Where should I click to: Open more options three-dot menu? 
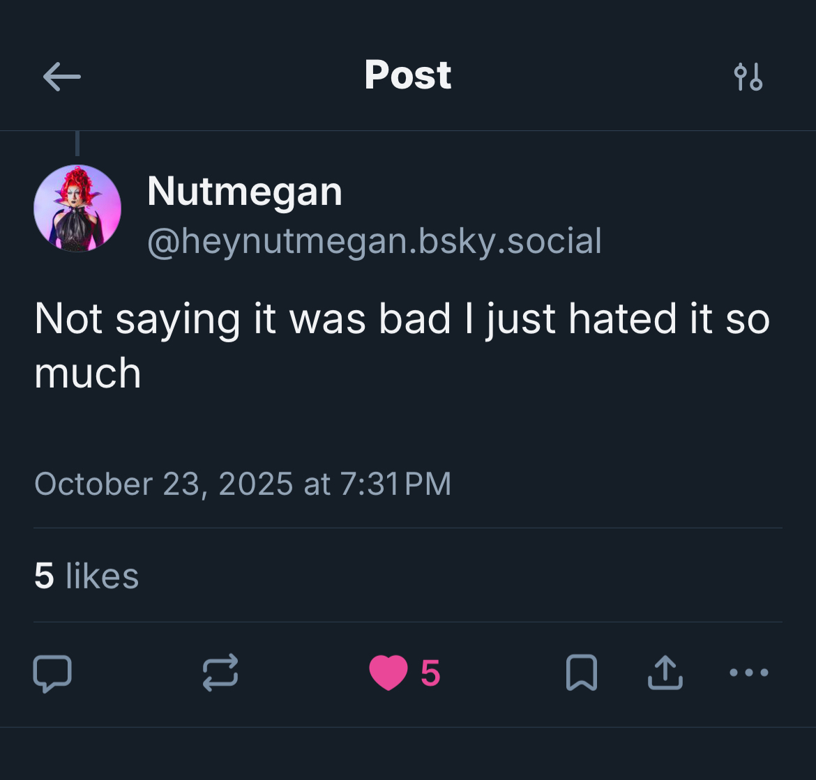(x=748, y=673)
